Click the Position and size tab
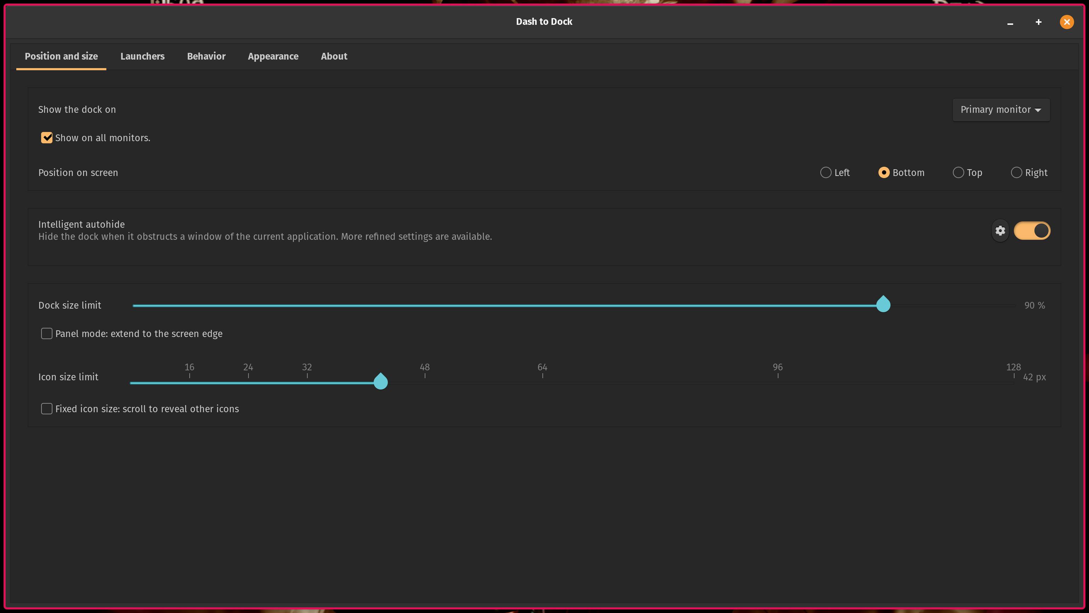This screenshot has width=1089, height=613. (61, 56)
